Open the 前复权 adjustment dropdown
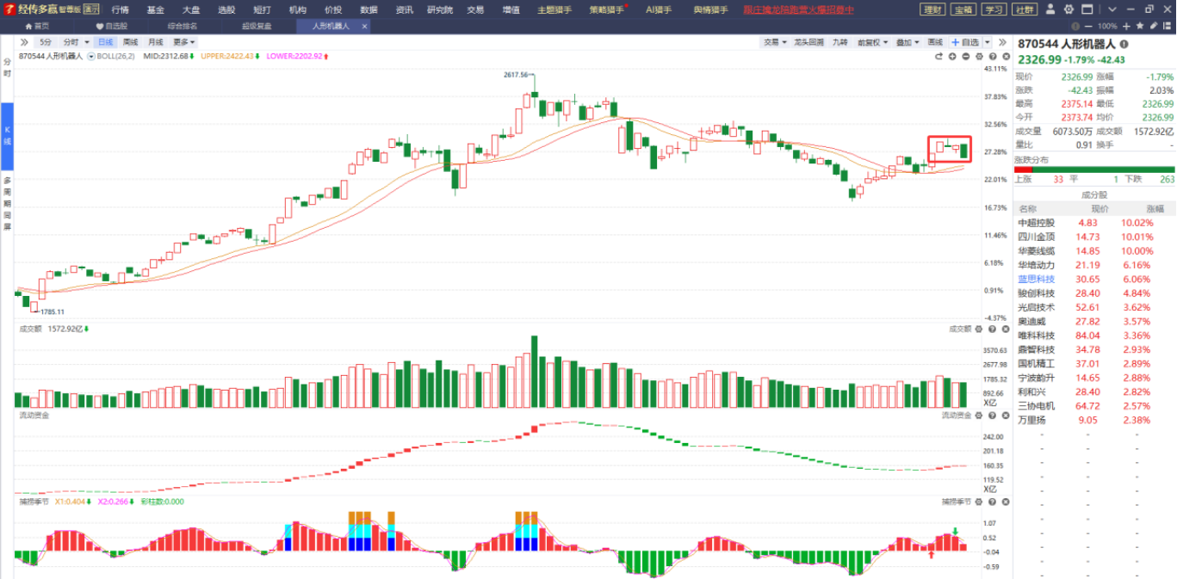1177x579 pixels. [x=872, y=42]
